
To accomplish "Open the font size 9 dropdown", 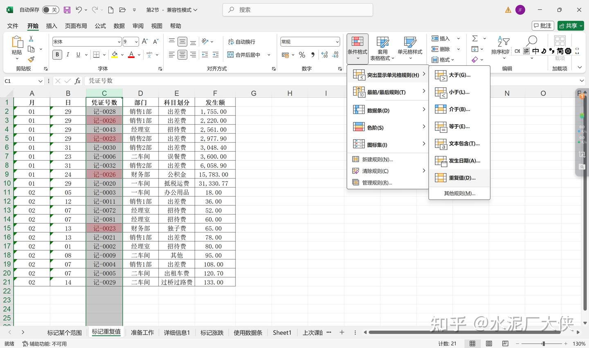I will point(136,42).
